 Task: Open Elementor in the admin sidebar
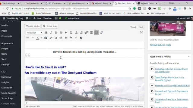coord(6,77)
